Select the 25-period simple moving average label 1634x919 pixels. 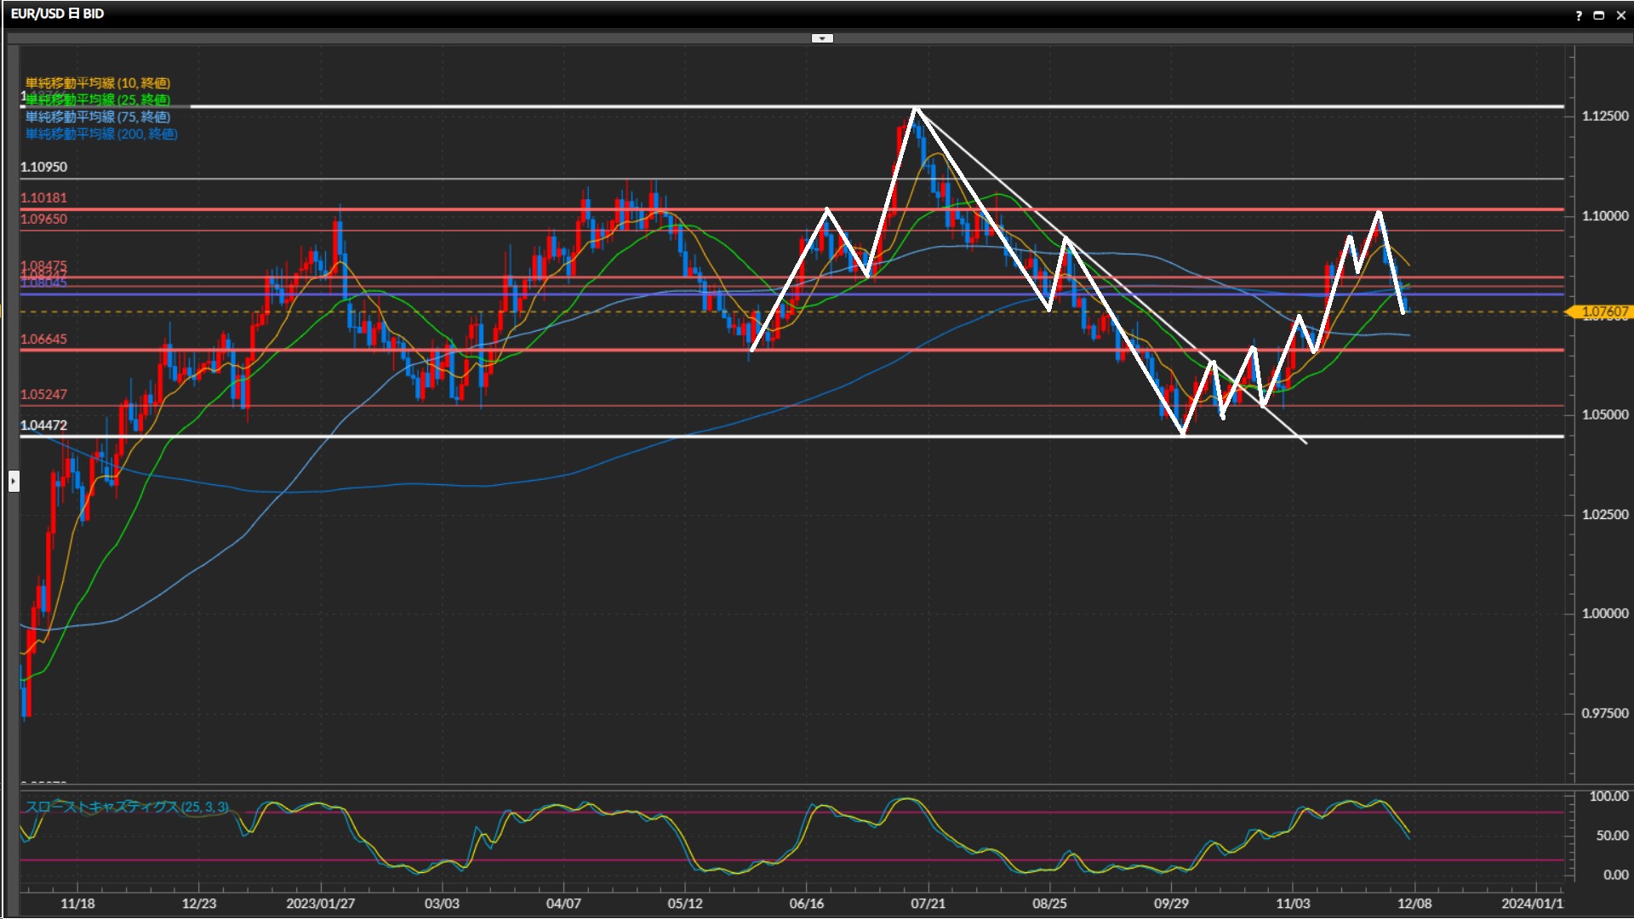click(97, 100)
